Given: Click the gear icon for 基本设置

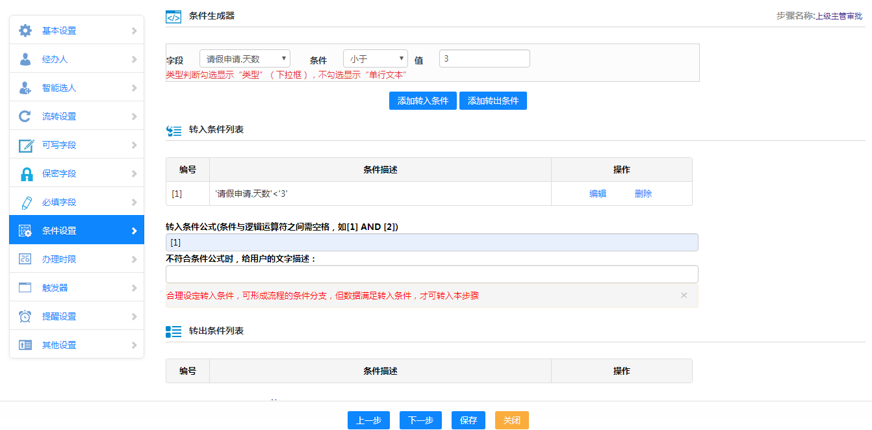Looking at the screenshot, I should [x=25, y=31].
